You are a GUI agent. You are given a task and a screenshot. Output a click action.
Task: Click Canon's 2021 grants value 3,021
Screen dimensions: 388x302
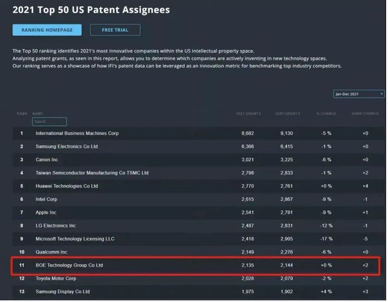(248, 159)
